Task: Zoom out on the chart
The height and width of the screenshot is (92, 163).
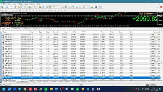Action: click(77, 7)
